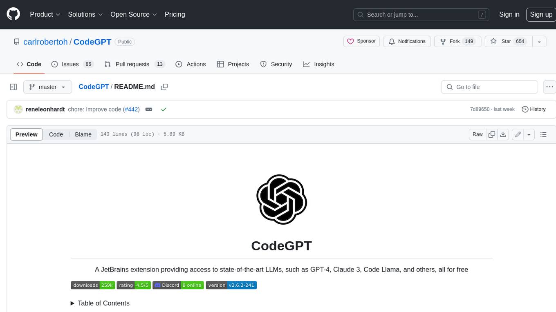Open the reneleonhardt author link
Screen dimensions: 556x312
click(x=45, y=109)
